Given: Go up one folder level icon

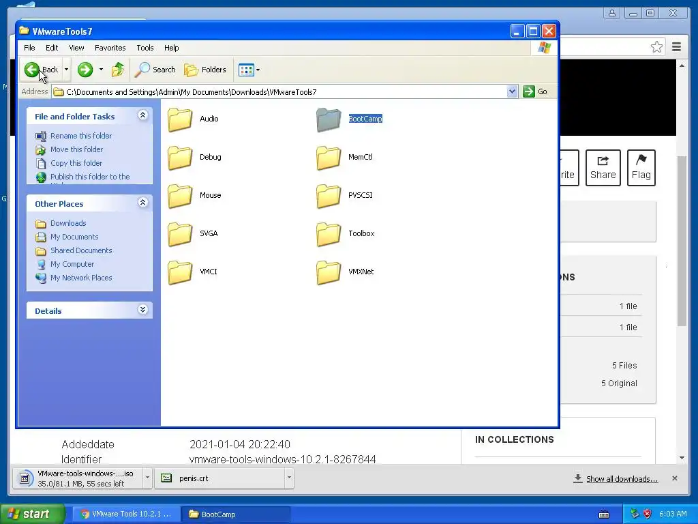Looking at the screenshot, I should tap(118, 70).
